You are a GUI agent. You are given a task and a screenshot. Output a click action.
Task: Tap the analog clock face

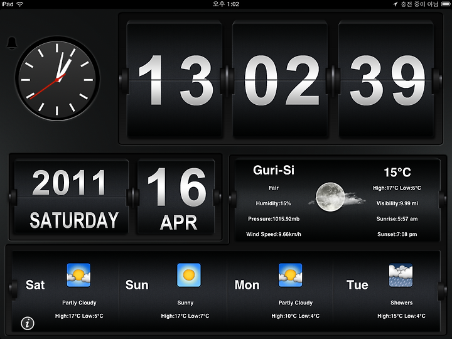57,78
